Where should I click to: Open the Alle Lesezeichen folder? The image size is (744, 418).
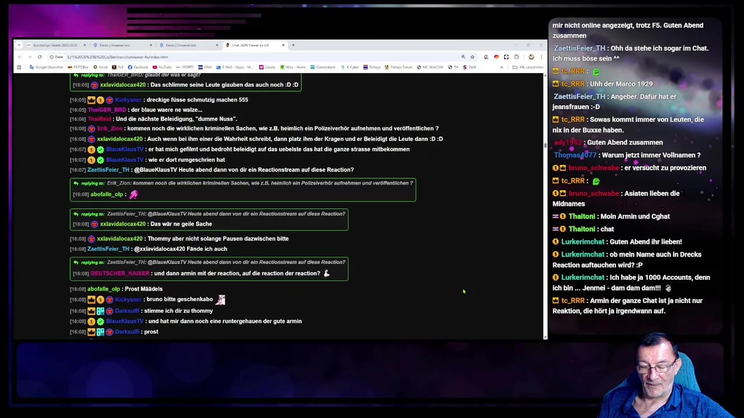tap(528, 67)
